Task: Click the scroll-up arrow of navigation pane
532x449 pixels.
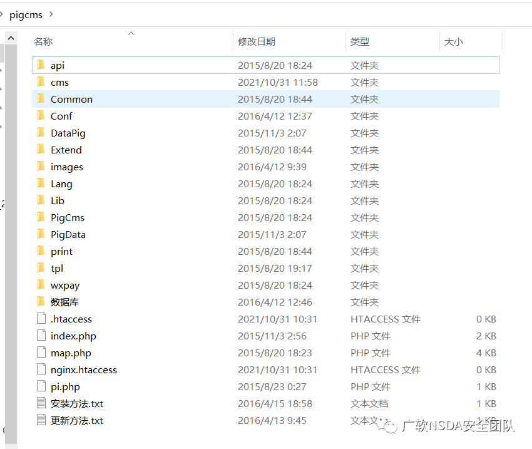Action: 11,38
